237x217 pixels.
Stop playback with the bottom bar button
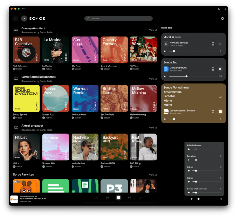[118, 198]
